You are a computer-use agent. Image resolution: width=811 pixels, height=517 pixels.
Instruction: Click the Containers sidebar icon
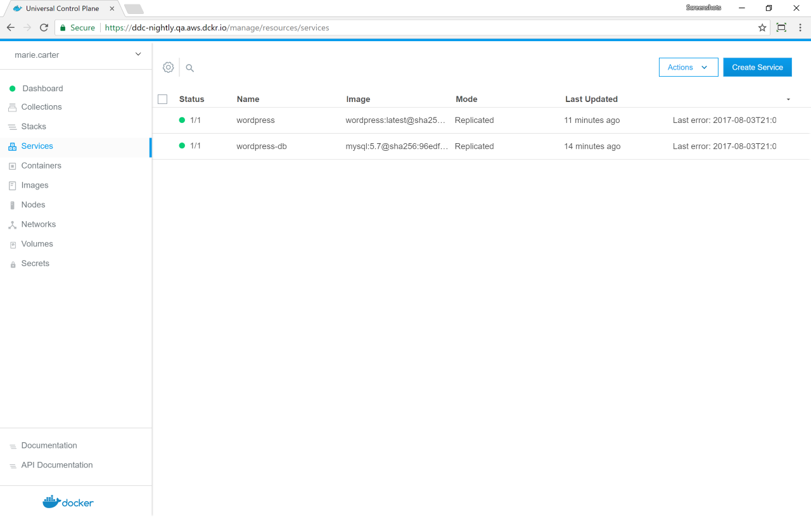12,166
